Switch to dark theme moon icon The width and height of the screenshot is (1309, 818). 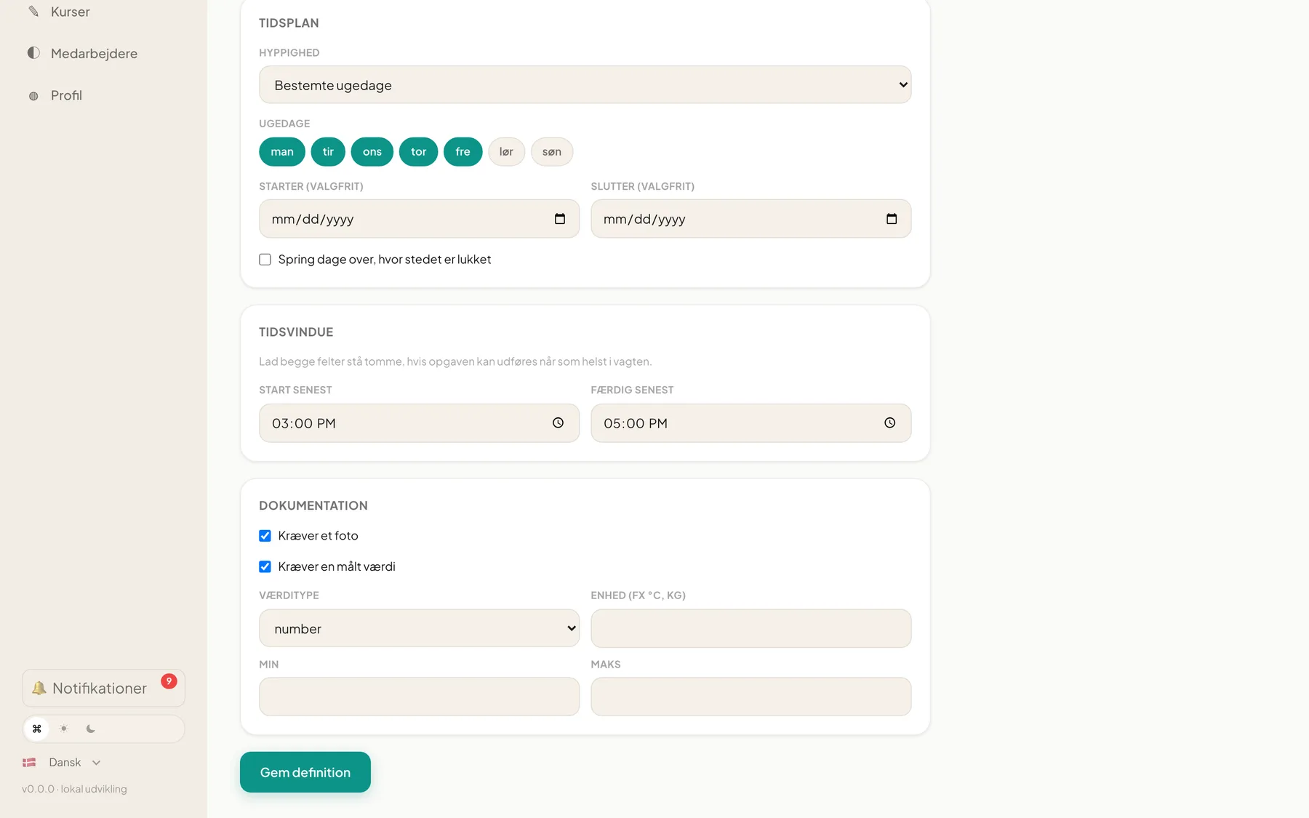[x=91, y=729]
